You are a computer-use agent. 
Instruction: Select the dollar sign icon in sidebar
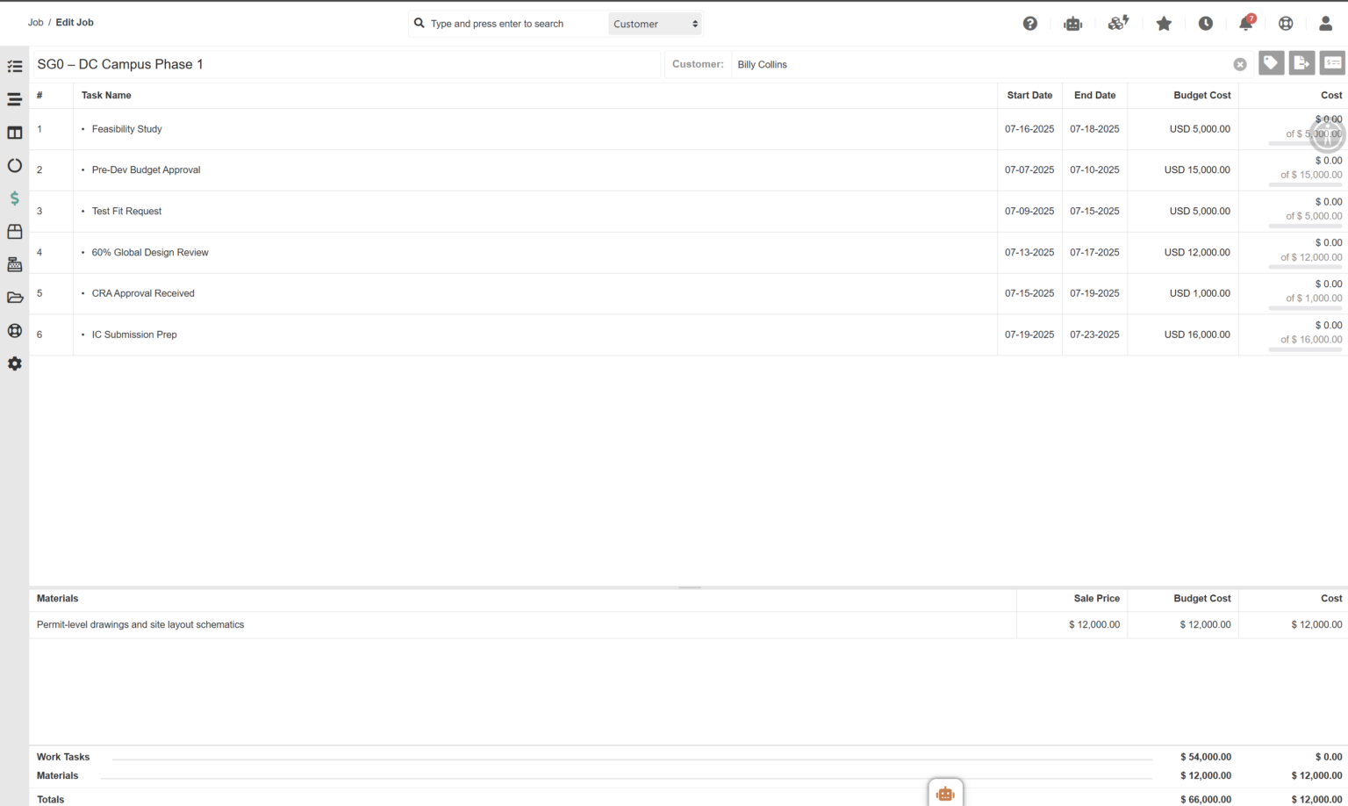14,198
